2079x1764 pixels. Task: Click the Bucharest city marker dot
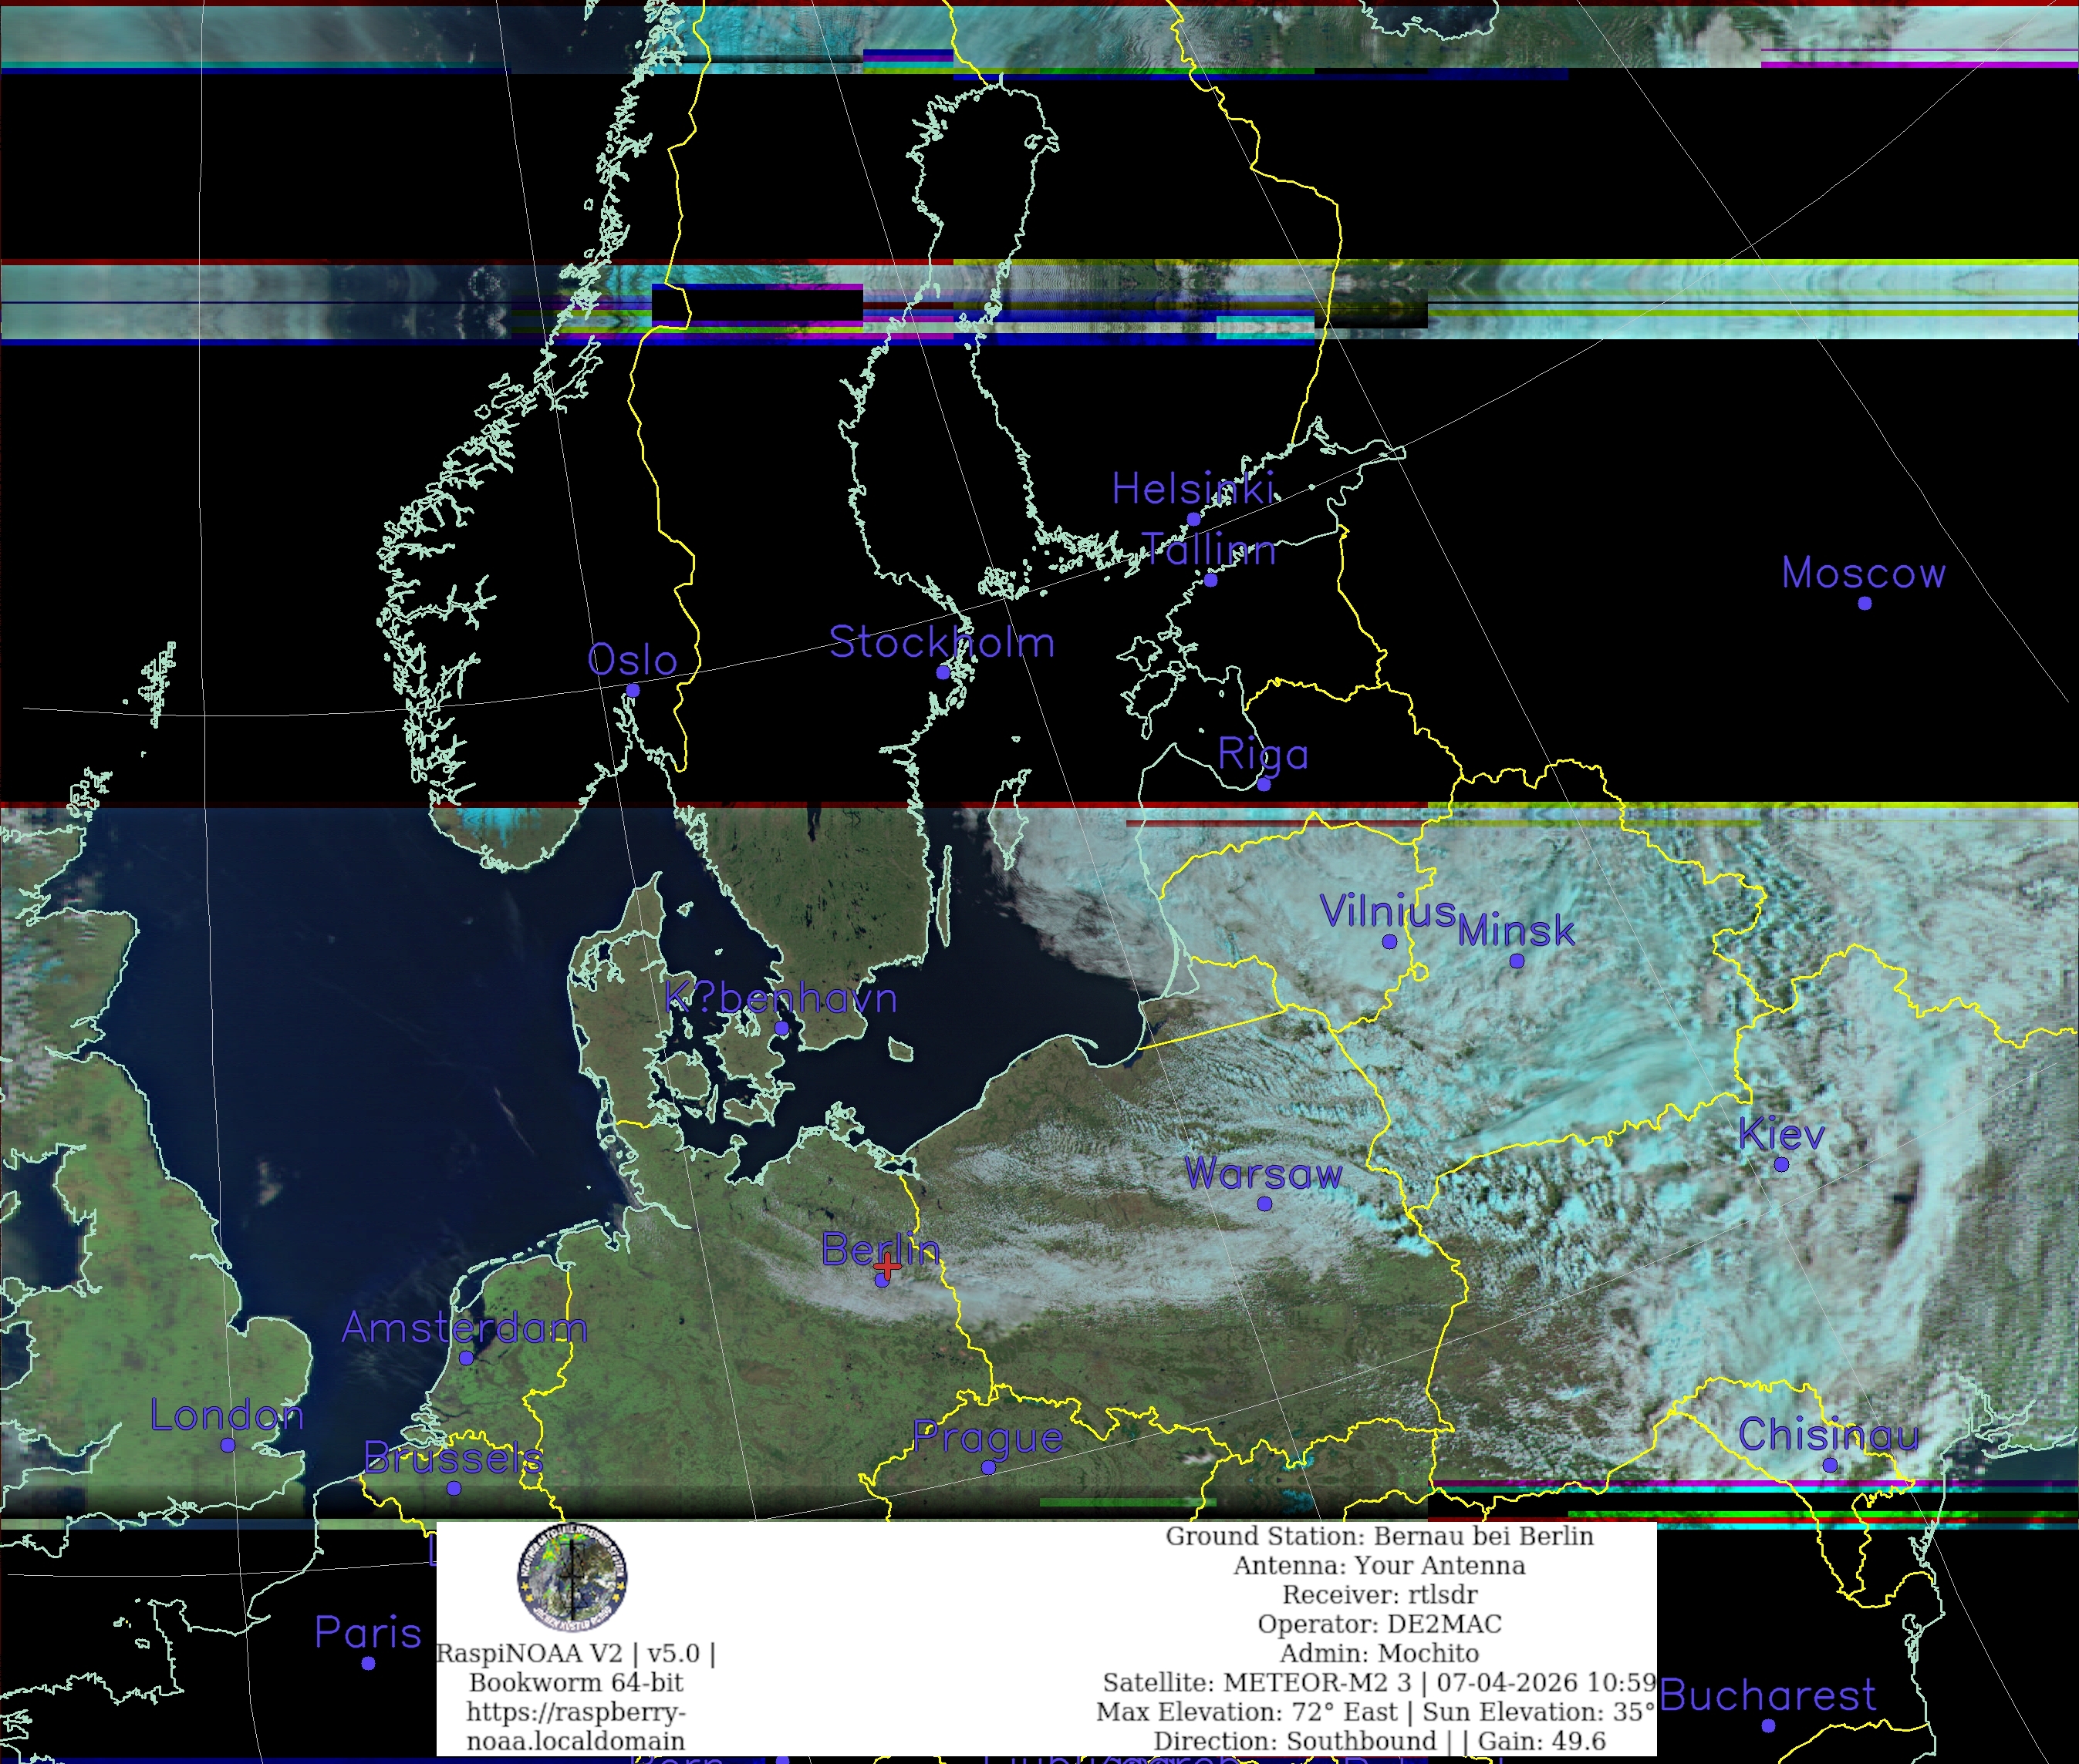1768,1726
